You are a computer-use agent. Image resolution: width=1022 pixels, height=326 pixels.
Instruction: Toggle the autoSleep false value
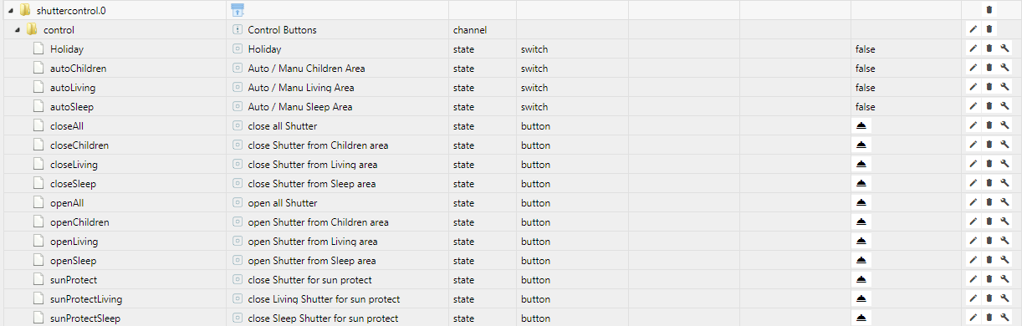pyautogui.click(x=865, y=107)
